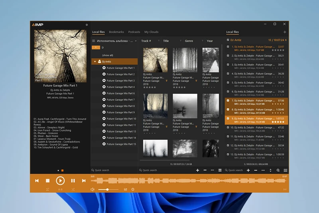The image size is (319, 213).
Task: Uncheck playlist track 9 checkbox
Action: click(x=228, y=118)
